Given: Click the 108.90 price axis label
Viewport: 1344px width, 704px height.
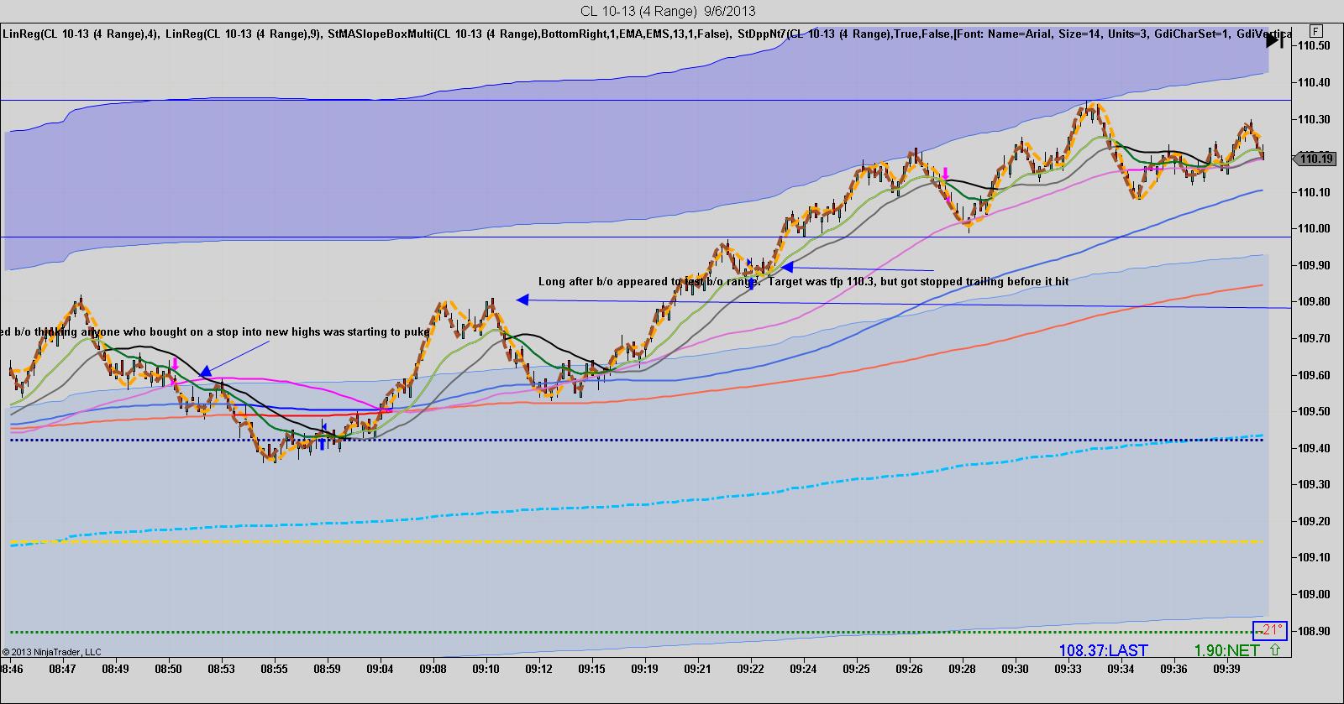Looking at the screenshot, I should pyautogui.click(x=1315, y=632).
